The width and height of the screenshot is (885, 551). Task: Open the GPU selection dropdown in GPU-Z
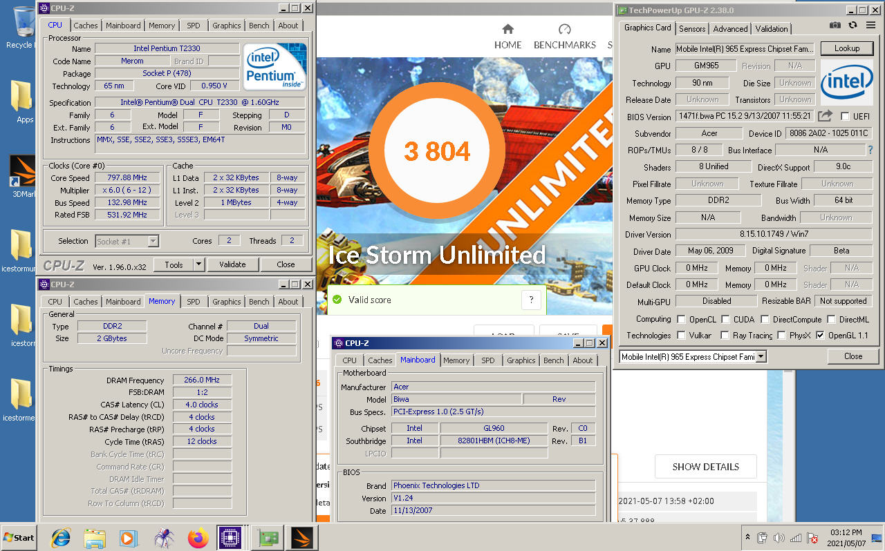click(761, 357)
